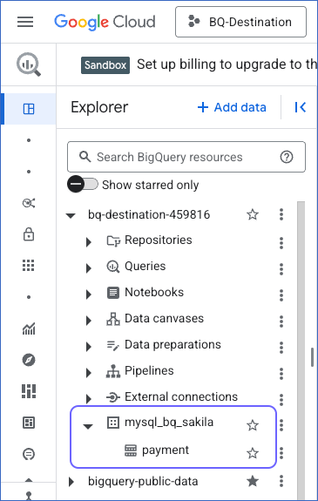Expand the Queries node

(x=89, y=268)
